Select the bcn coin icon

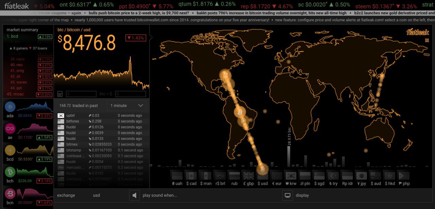click(x=10, y=194)
